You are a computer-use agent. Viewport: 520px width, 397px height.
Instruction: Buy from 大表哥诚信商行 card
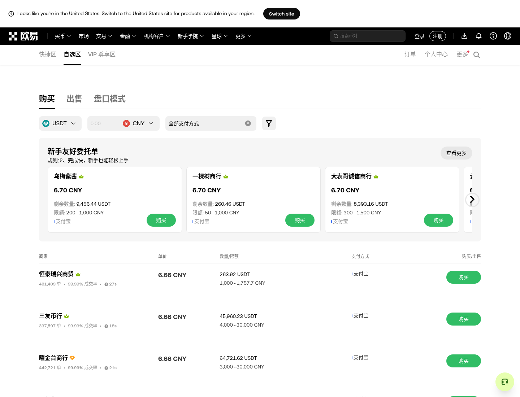click(438, 220)
